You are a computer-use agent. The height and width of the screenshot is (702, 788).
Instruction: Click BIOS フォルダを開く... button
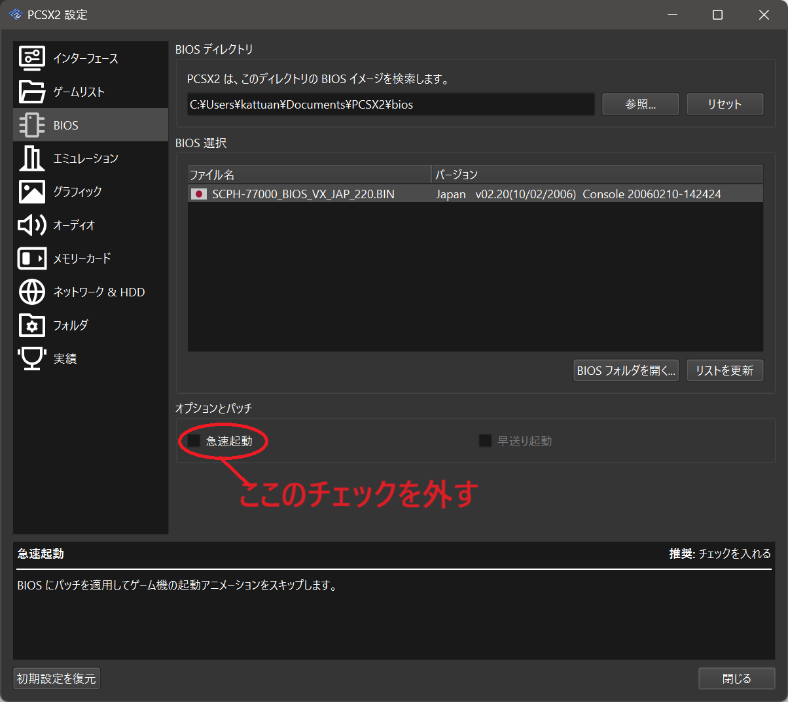626,370
